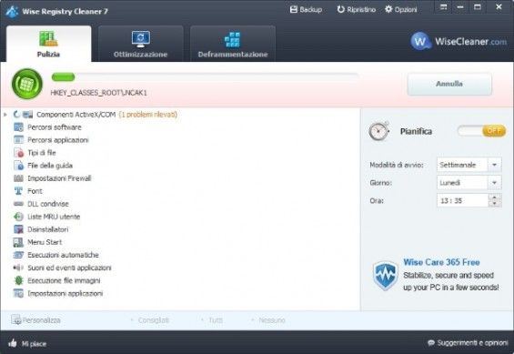The width and height of the screenshot is (514, 354).
Task: Click the green registry scan icon
Action: tap(27, 84)
